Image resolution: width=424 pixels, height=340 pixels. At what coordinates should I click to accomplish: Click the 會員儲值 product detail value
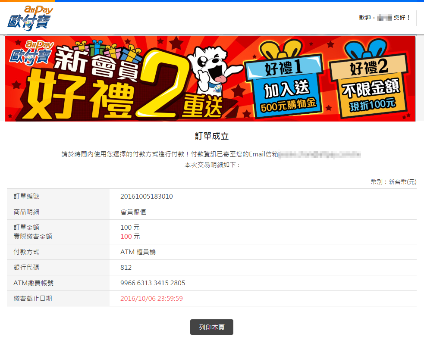coord(133,212)
